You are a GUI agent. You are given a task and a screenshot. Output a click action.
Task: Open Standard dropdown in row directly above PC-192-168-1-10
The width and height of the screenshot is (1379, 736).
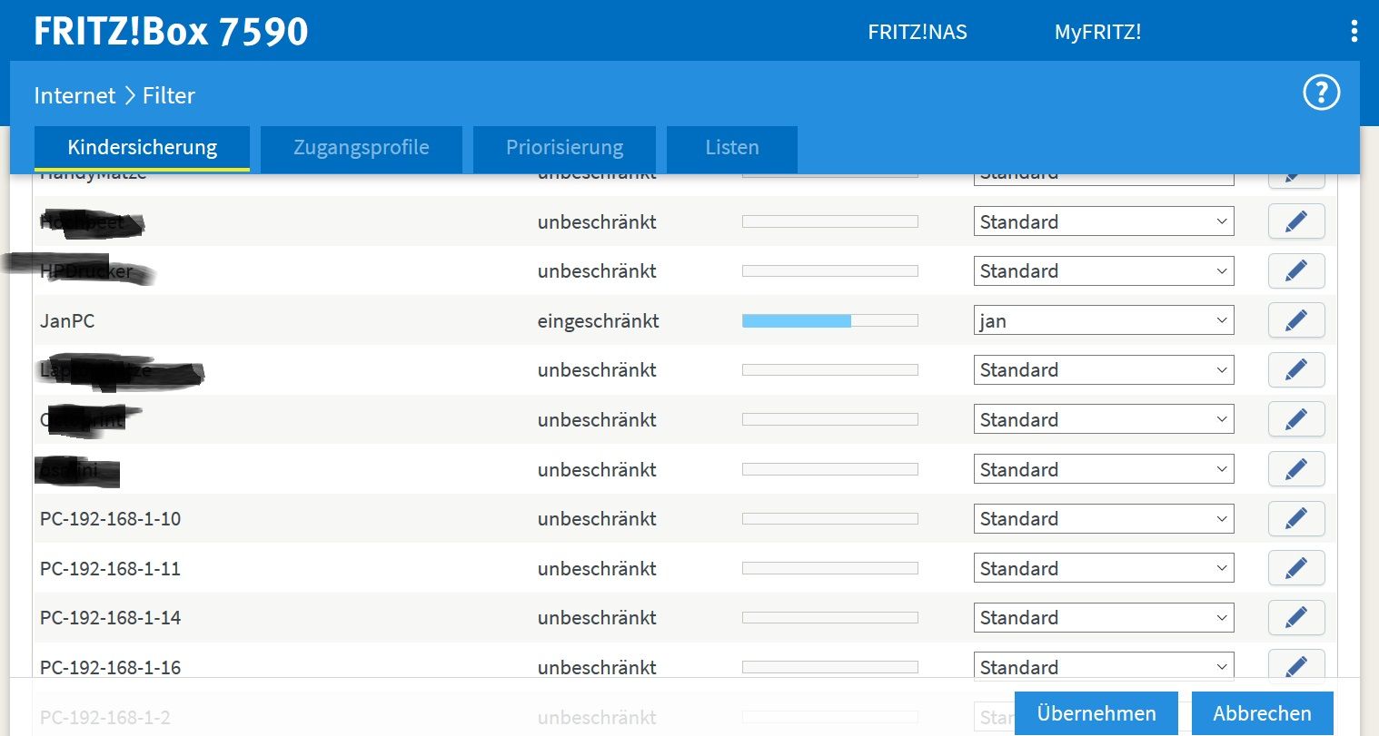coord(1104,469)
